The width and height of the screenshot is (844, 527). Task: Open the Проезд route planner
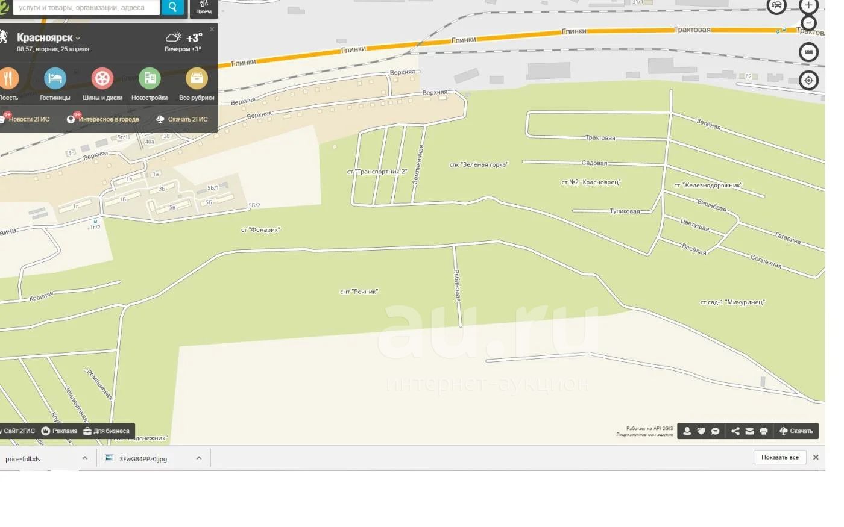pyautogui.click(x=204, y=7)
